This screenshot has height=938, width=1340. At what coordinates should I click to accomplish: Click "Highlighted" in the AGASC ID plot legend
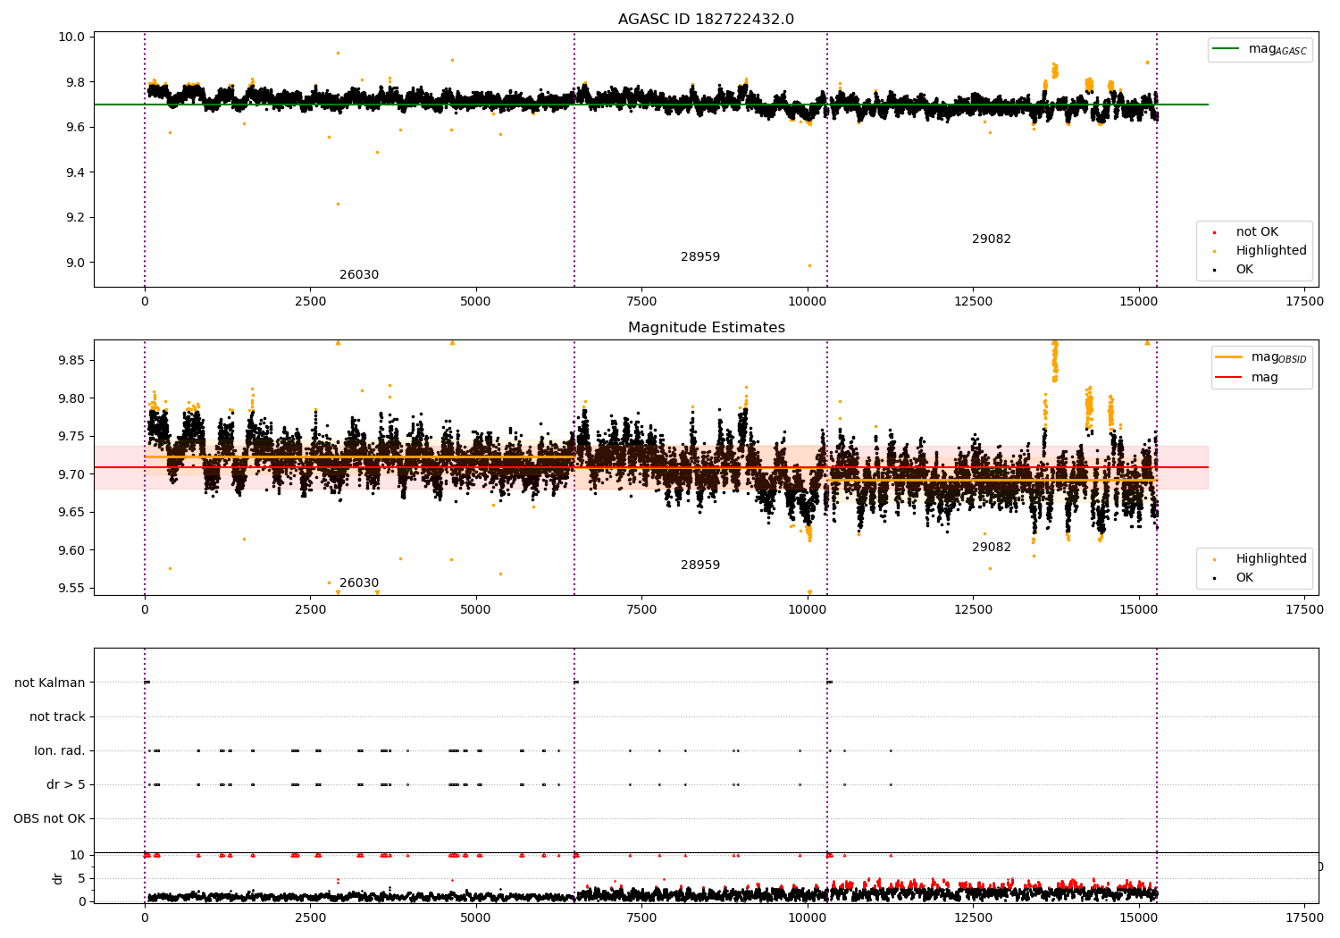pyautogui.click(x=1271, y=251)
